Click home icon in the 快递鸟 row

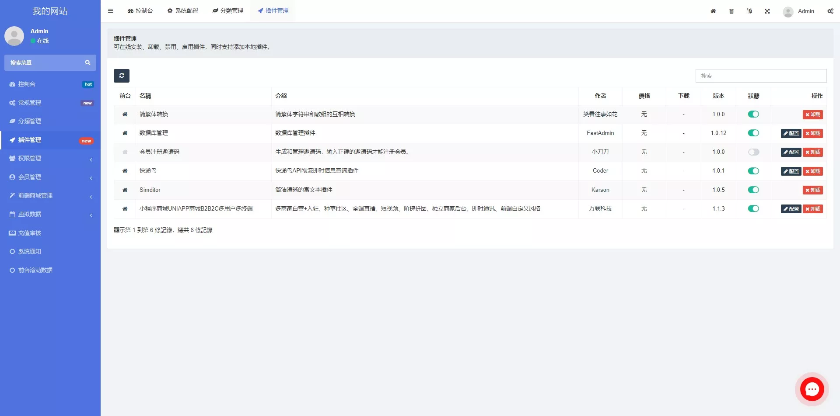pos(125,171)
